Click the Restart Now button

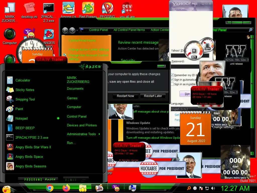click(125, 96)
